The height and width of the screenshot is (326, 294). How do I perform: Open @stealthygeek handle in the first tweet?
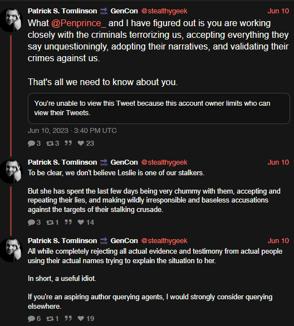[x=164, y=11]
